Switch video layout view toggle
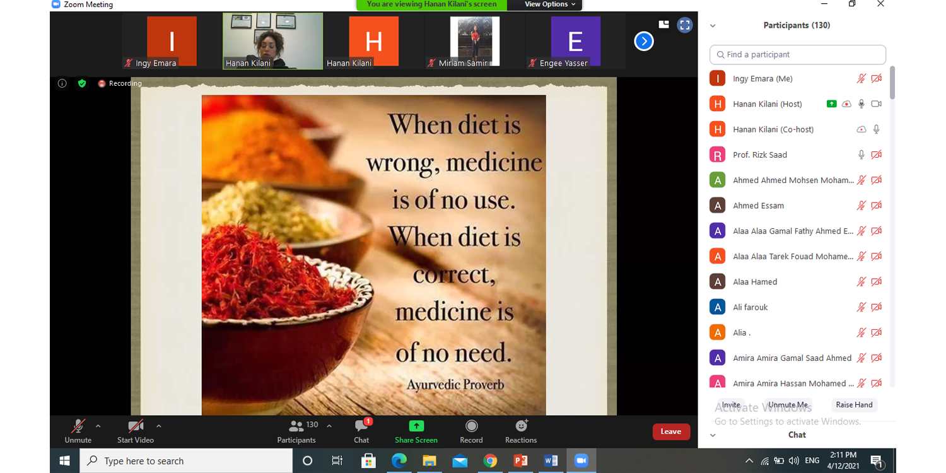This screenshot has width=946, height=473. [x=663, y=25]
